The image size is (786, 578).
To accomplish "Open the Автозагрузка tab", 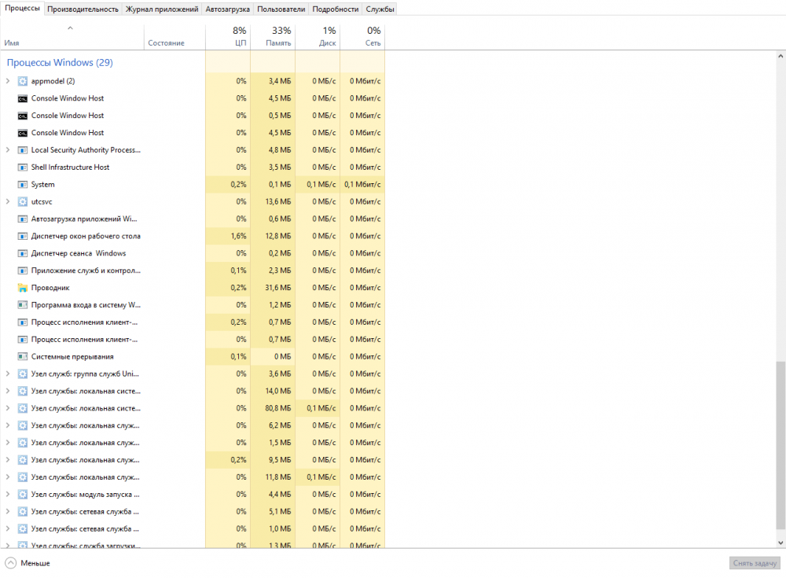I will click(x=228, y=9).
